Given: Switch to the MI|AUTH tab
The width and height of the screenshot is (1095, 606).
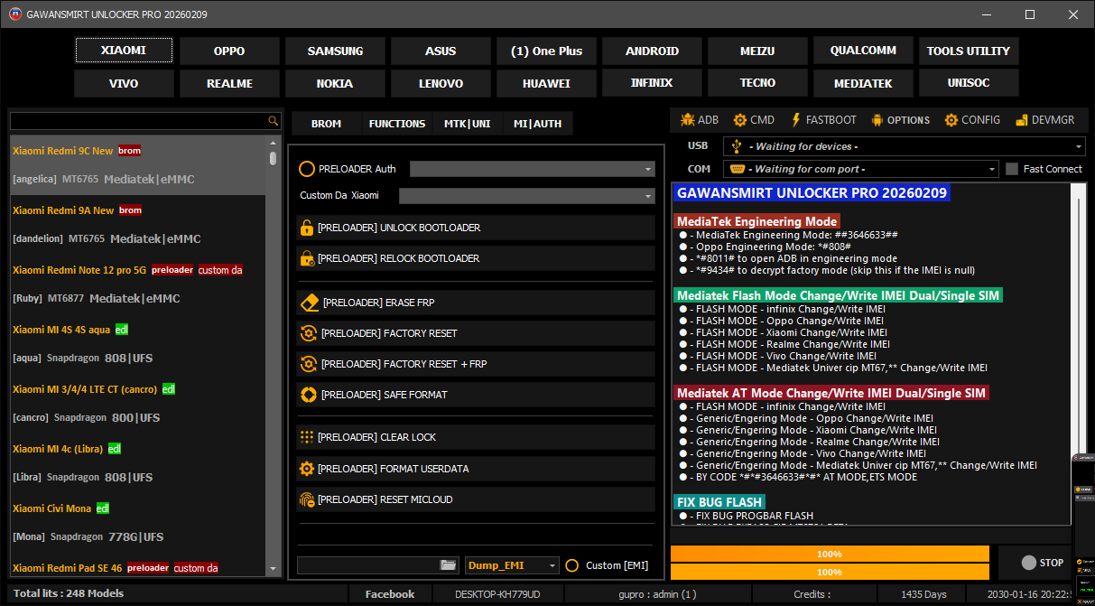Looking at the screenshot, I should (x=537, y=124).
